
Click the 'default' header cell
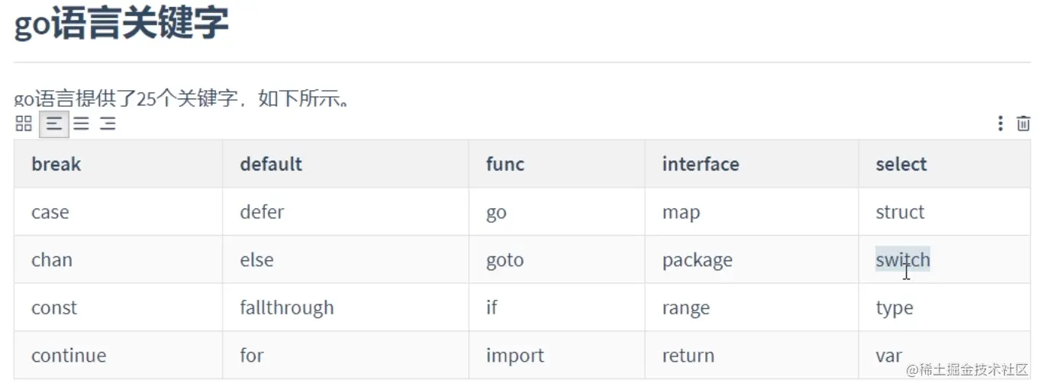click(x=271, y=164)
